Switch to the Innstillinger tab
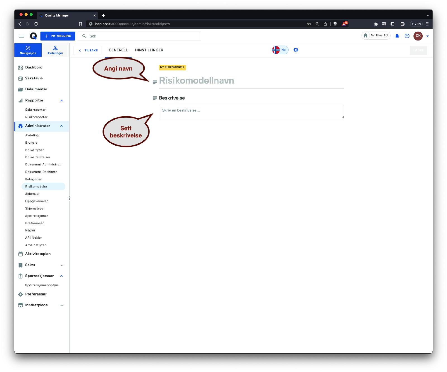Screen dimensions: 447x372 pyautogui.click(x=149, y=50)
